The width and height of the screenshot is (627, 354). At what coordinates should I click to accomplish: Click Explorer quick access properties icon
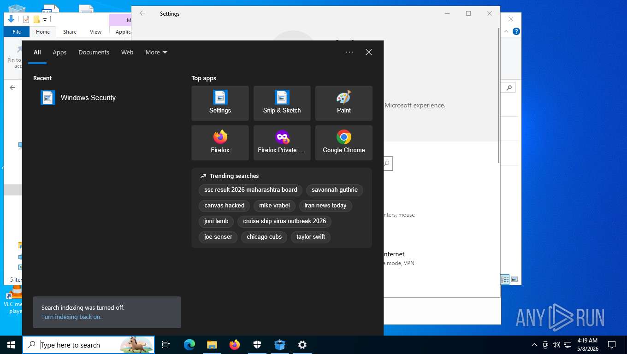tap(26, 19)
